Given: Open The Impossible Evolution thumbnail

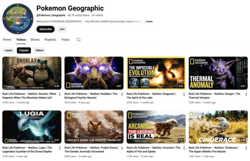Looking at the screenshot, I should pos(156,73).
